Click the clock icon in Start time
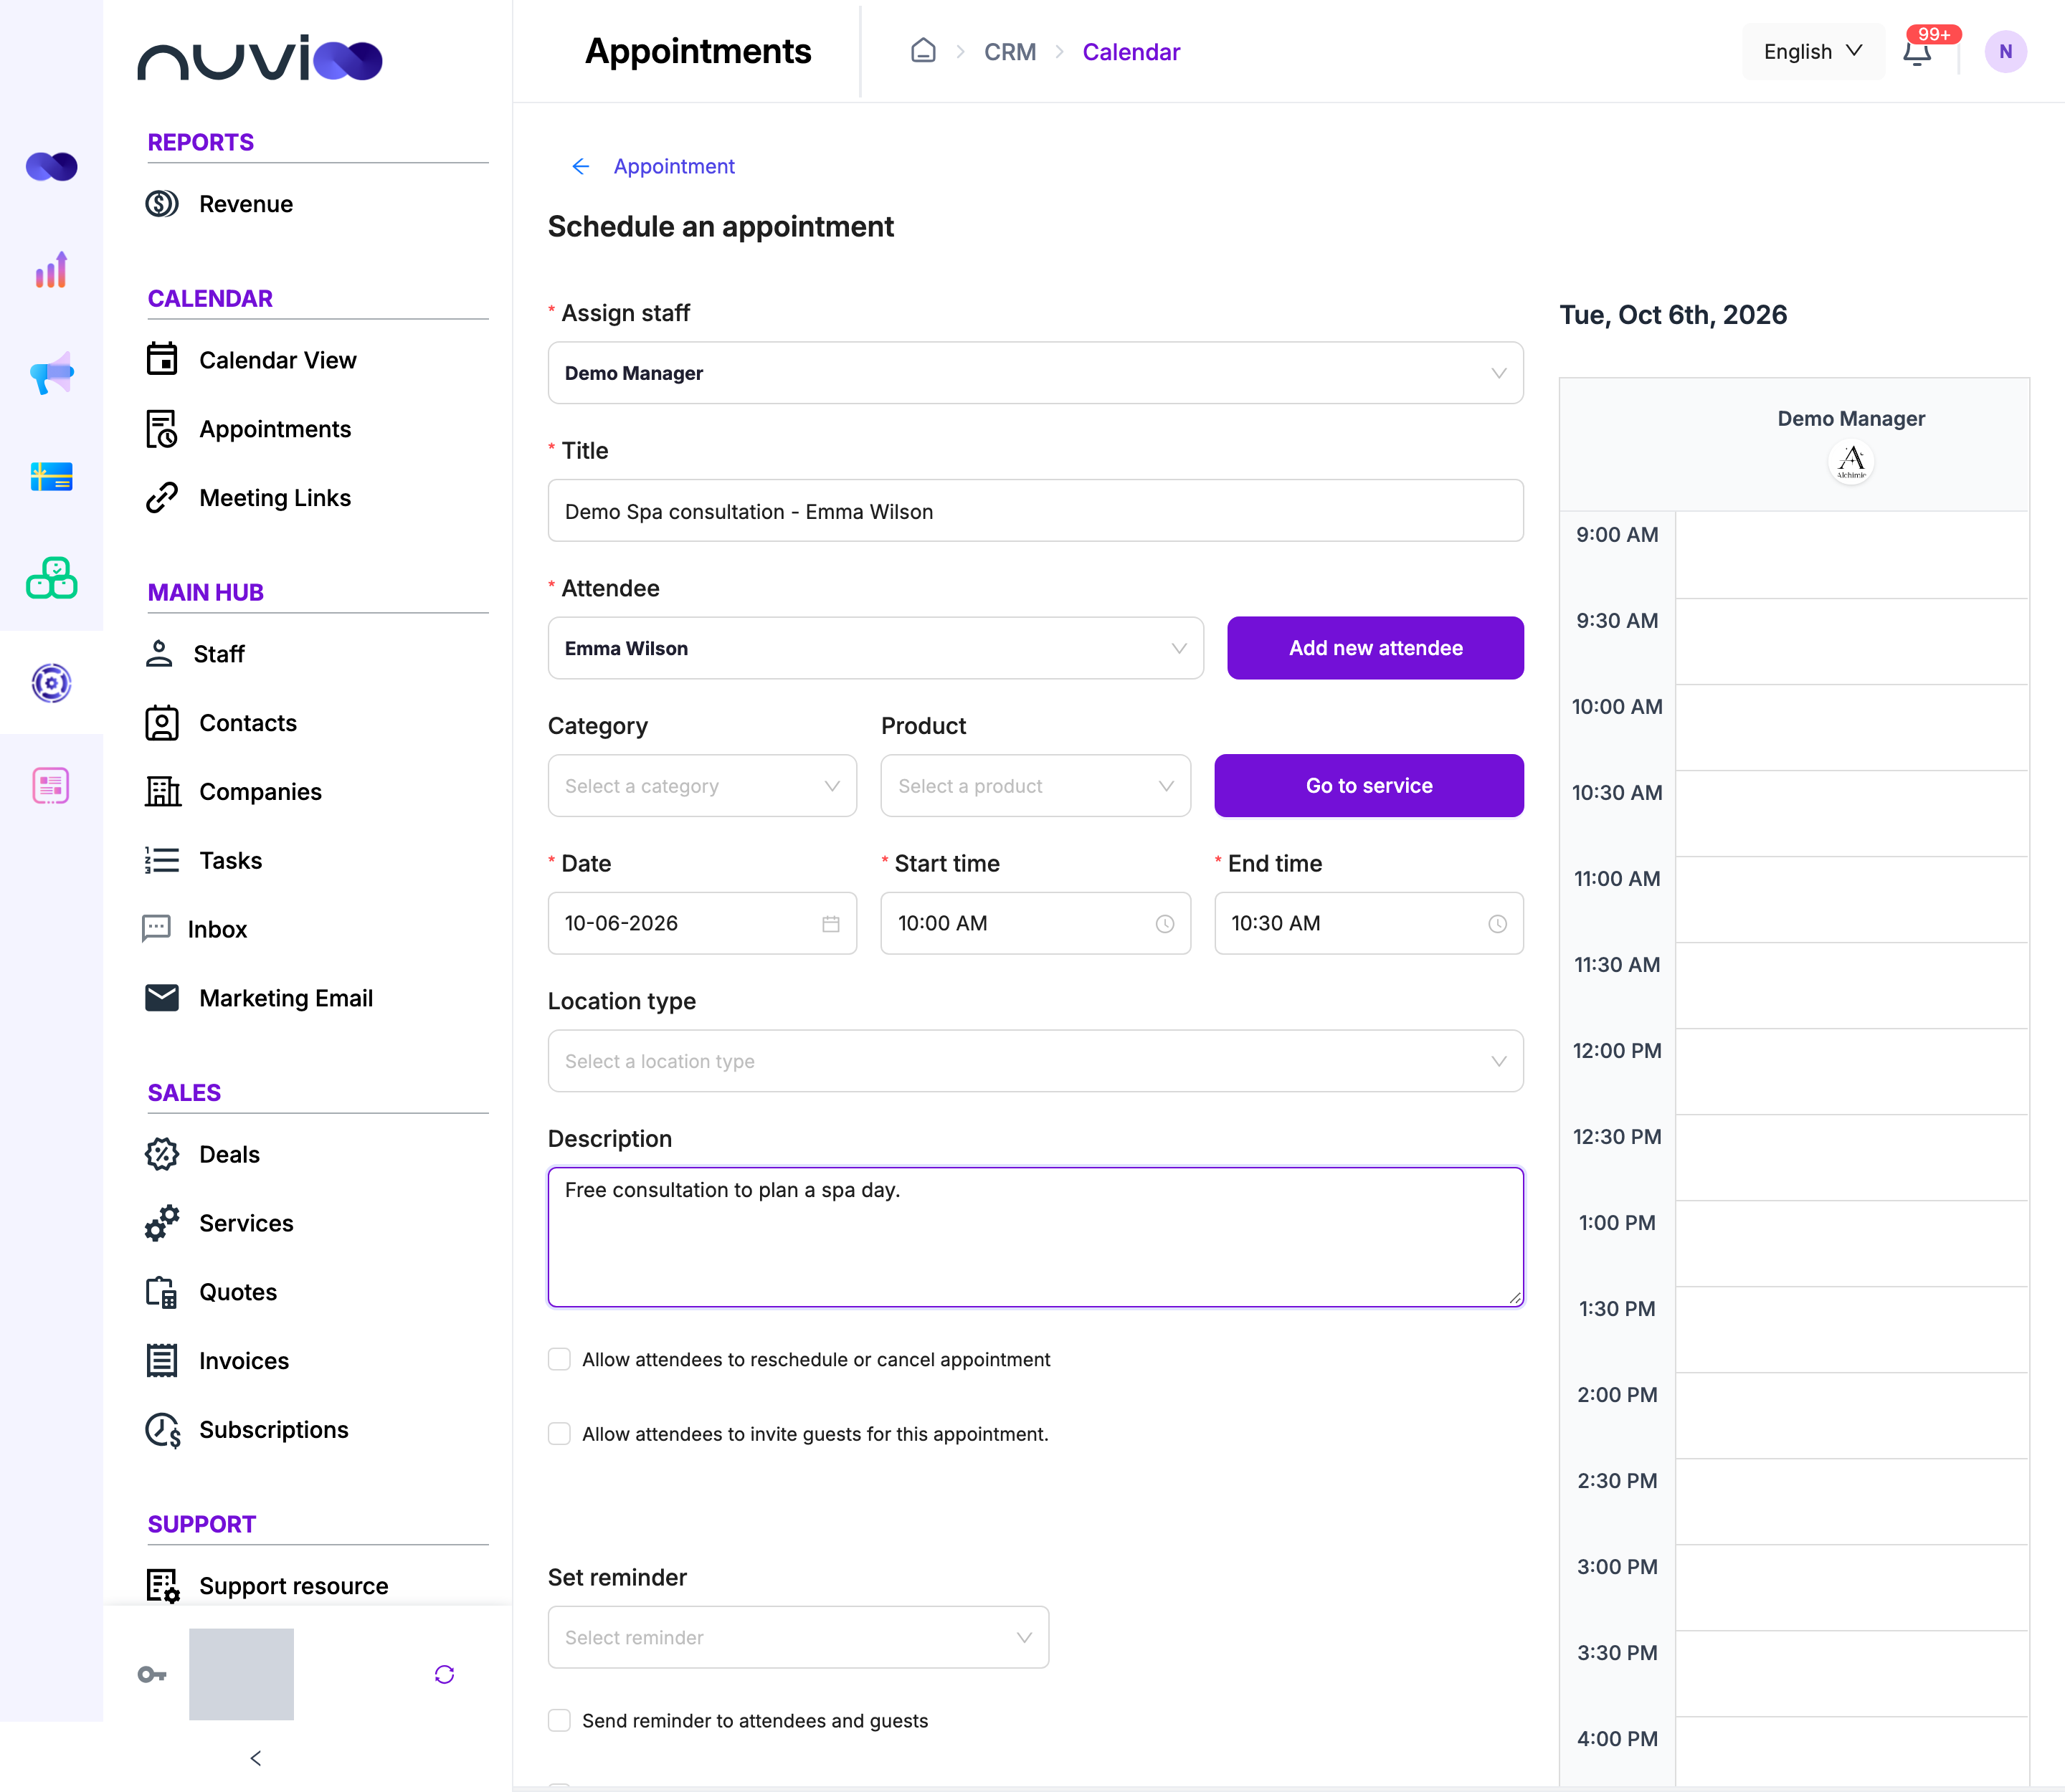The height and width of the screenshot is (1792, 2065). point(1164,924)
